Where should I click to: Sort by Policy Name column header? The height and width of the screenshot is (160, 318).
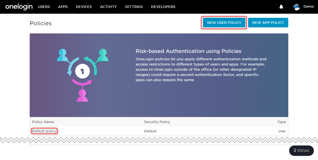coord(43,122)
